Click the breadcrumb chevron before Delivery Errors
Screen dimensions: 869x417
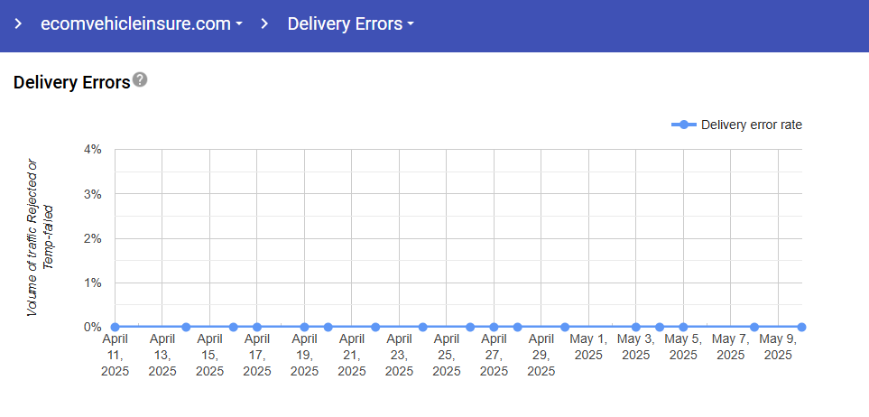click(264, 24)
